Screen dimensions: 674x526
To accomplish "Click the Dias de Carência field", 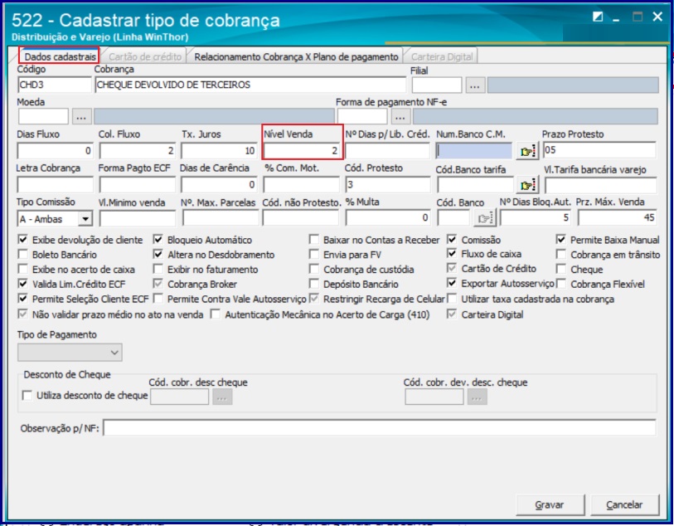I will pos(219,185).
